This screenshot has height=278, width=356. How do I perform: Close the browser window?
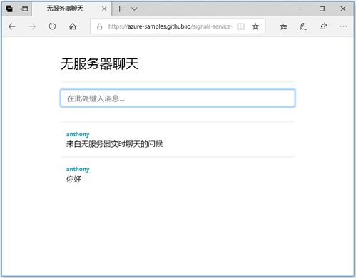[343, 9]
